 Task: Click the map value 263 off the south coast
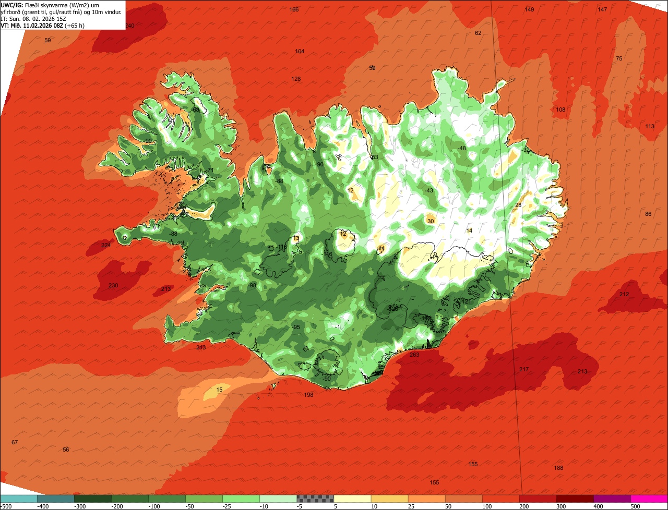coord(414,355)
